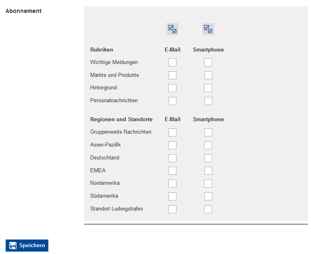This screenshot has width=311, height=254.
Task: Check Smartphone for Asien-Pazifik
Action: 208,145
